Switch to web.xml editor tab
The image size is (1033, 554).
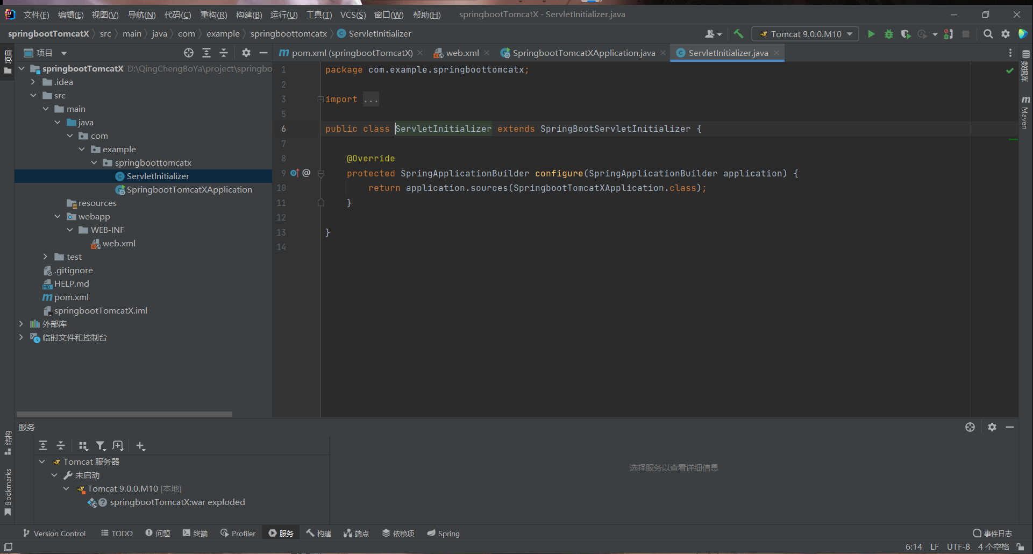click(x=462, y=53)
